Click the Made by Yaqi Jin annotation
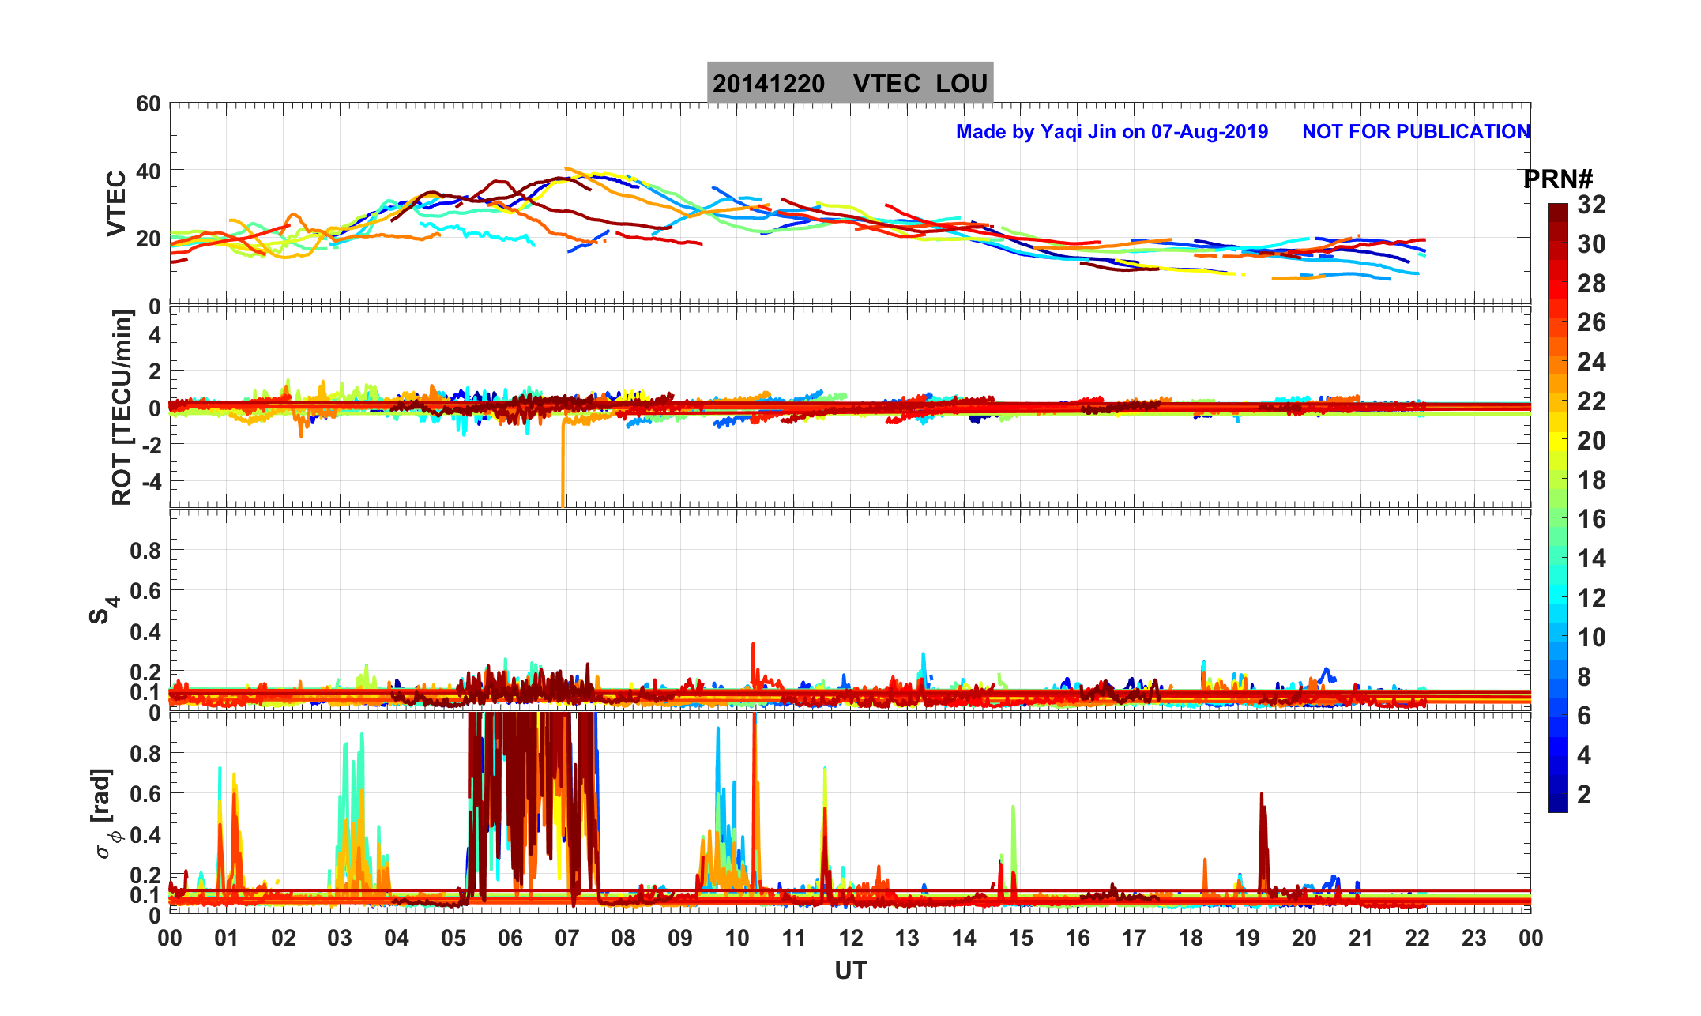The height and width of the screenshot is (1016, 1701). (1112, 132)
